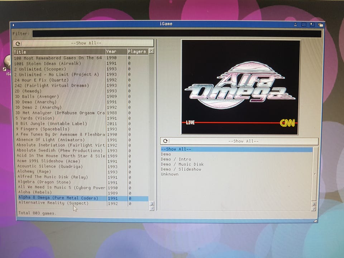This screenshot has width=344, height=258.
Task: Select Absence Of Light (Animators)
Action: point(83,140)
